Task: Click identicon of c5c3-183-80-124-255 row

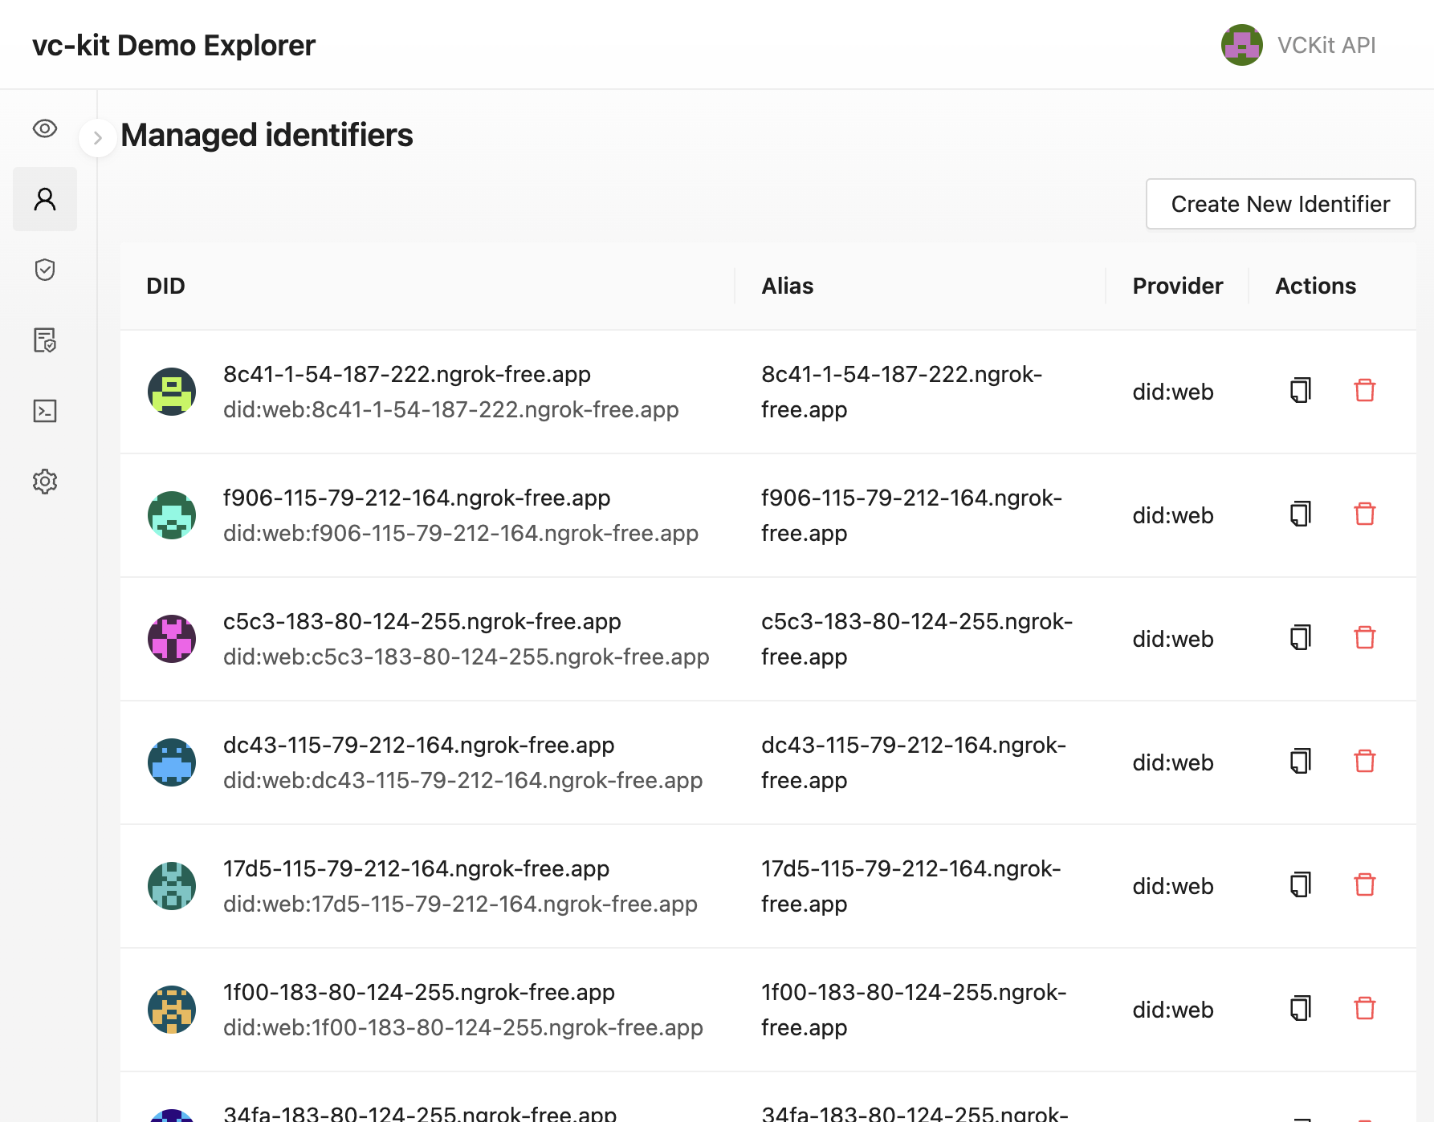Action: (172, 639)
